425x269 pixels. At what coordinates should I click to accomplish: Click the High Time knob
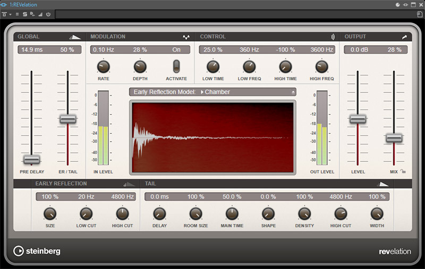tap(285, 66)
